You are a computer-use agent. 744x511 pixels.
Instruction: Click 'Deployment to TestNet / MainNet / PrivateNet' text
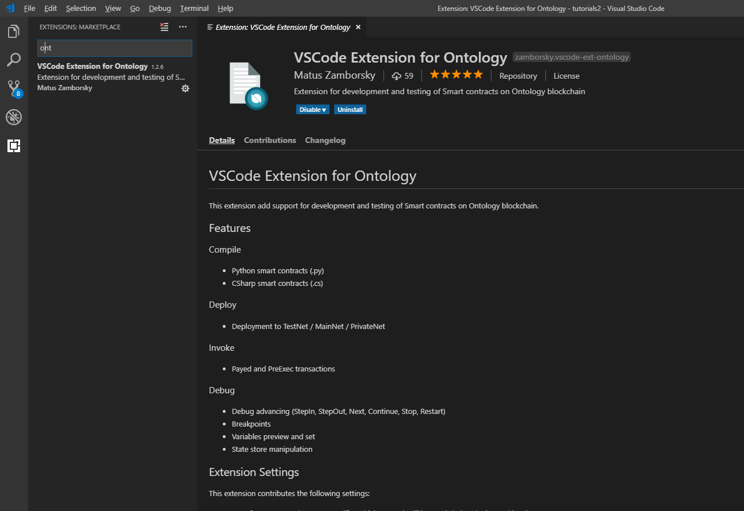308,326
